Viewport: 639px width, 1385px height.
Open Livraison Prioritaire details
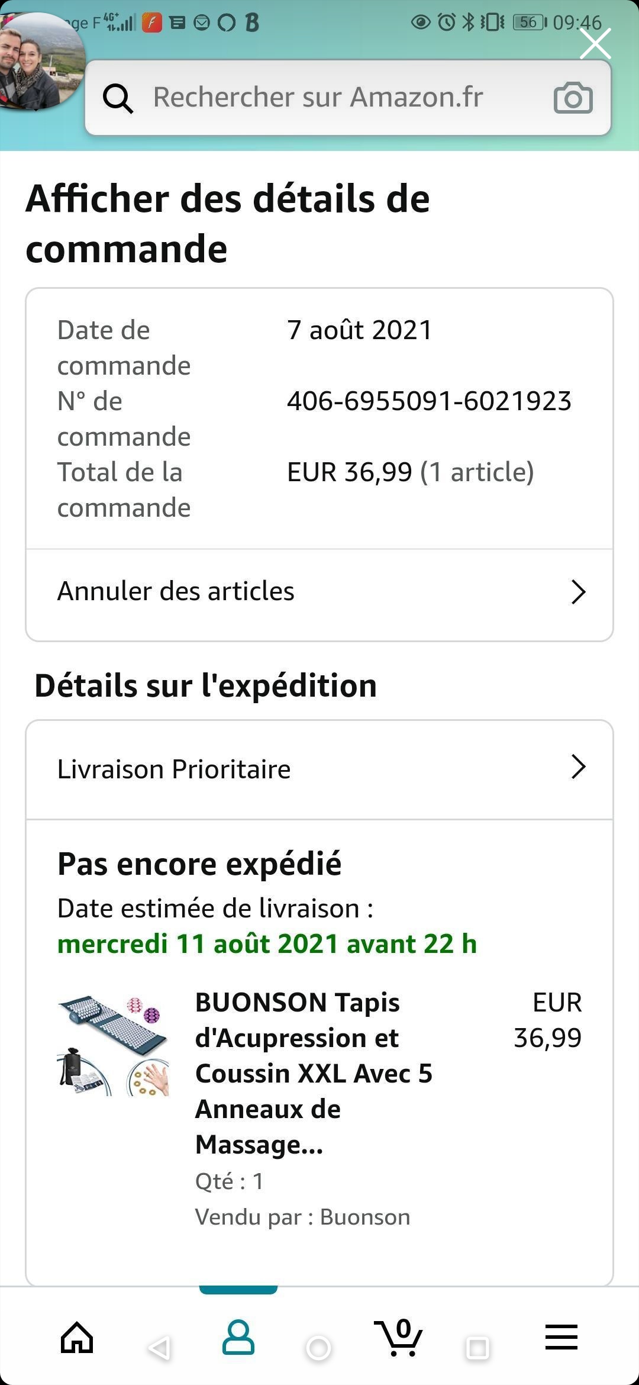point(174,769)
